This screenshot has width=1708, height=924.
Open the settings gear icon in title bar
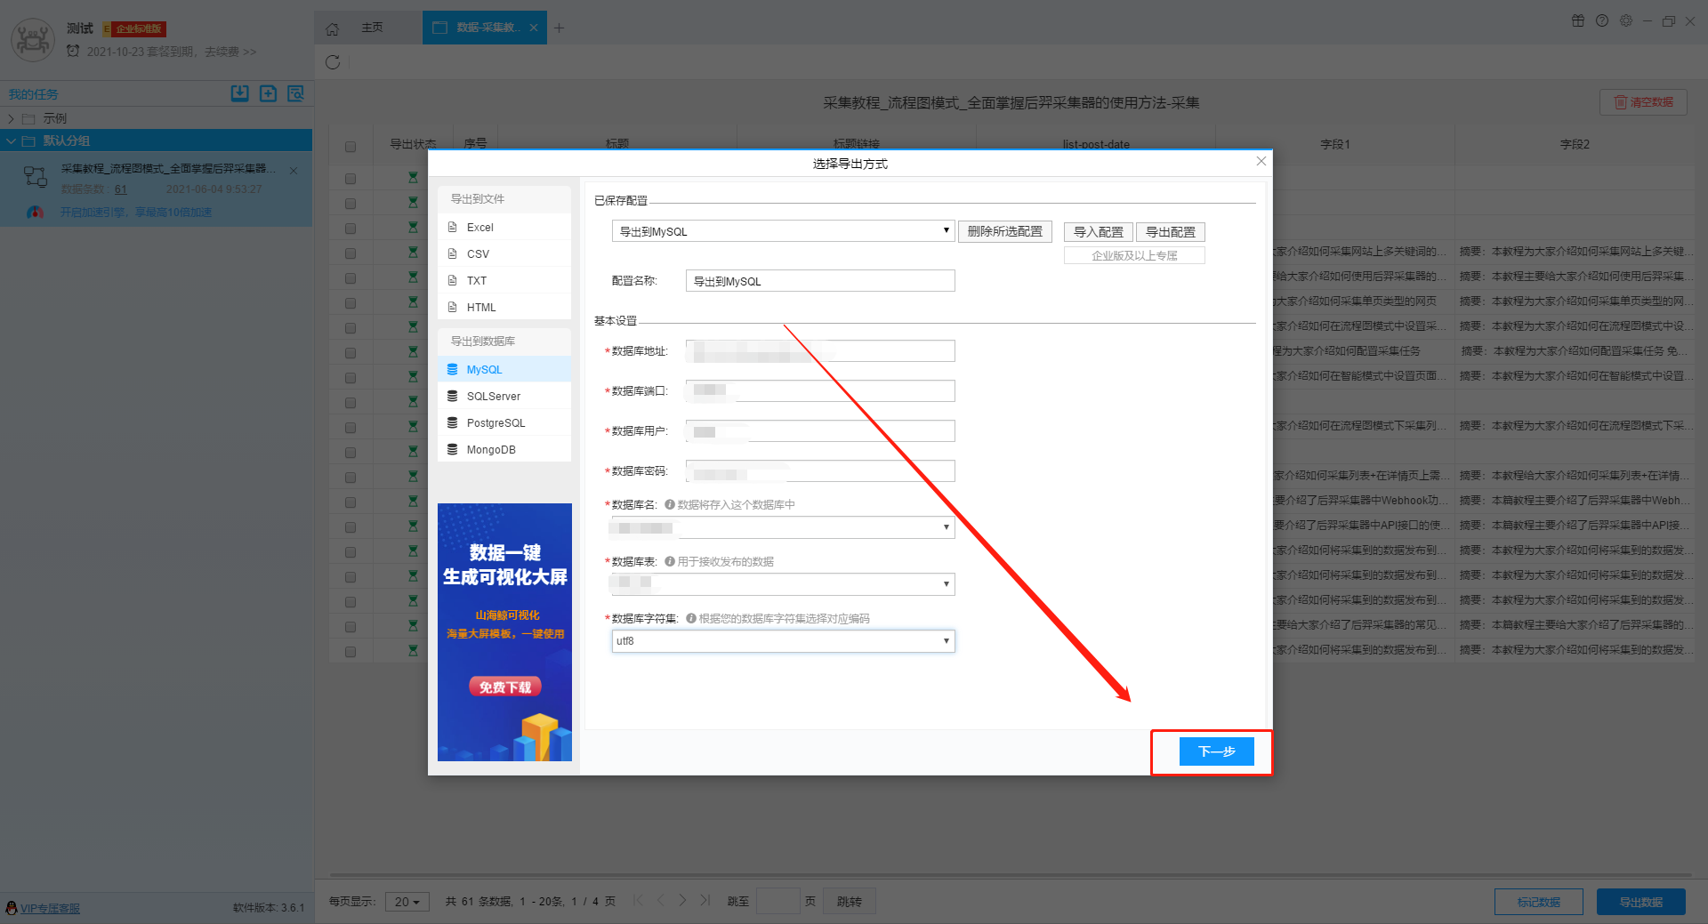coord(1626,20)
